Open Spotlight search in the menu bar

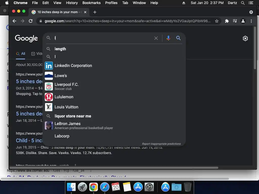[x=243, y=3]
